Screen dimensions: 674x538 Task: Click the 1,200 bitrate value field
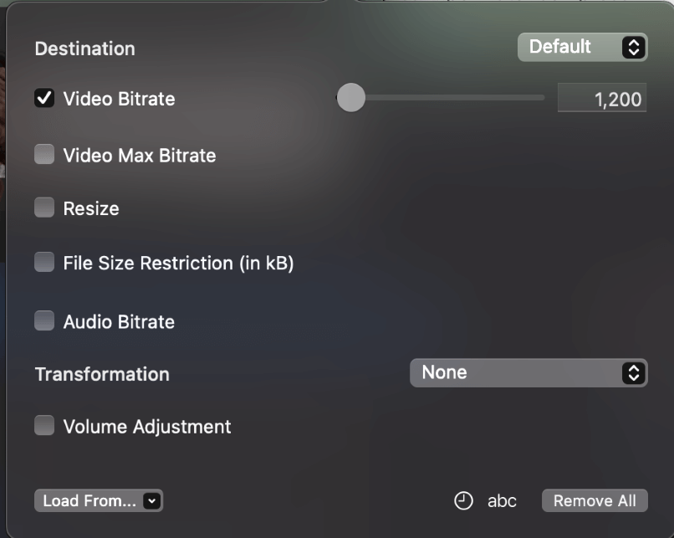tap(602, 98)
